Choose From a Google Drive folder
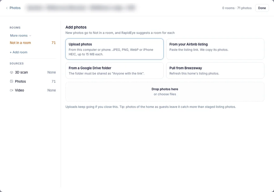The height and width of the screenshot is (192, 274). [114, 70]
